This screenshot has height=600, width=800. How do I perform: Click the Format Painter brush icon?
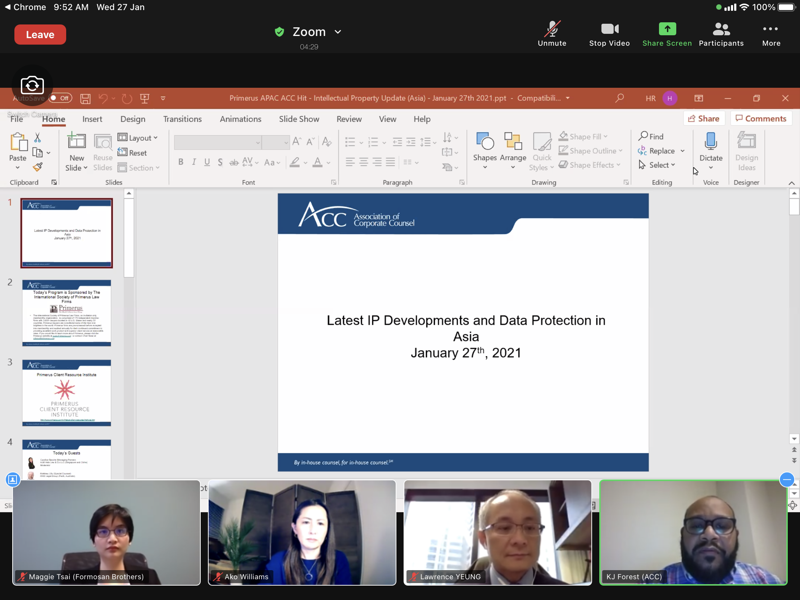[38, 167]
